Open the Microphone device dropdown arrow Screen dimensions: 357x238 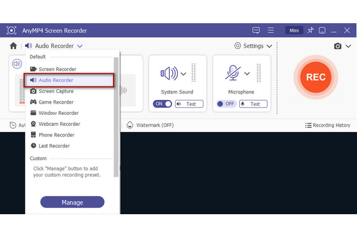(x=247, y=74)
